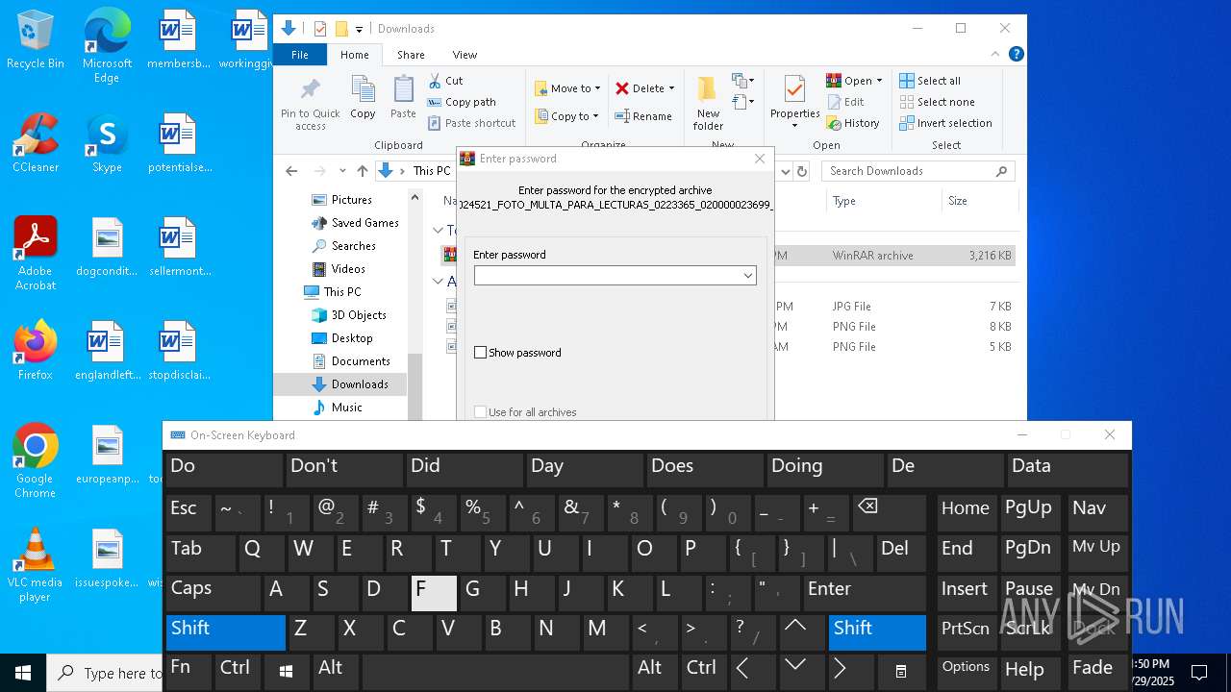Open Quick Access Toolbar customize dropdown
1231x692 pixels.
pos(359,29)
